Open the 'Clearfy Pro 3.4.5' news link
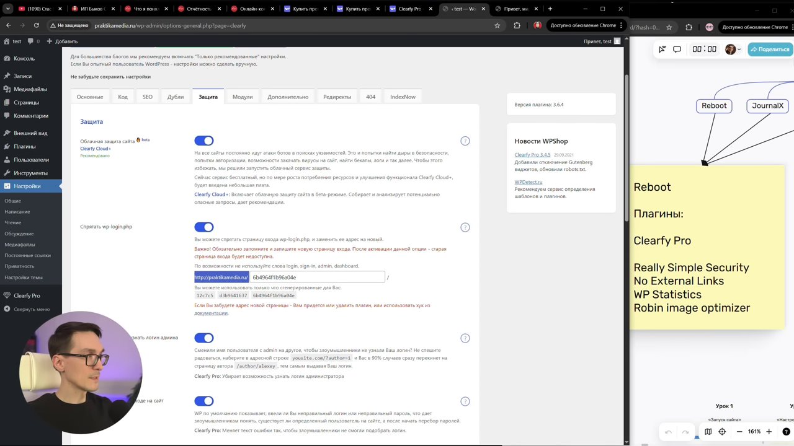Image resolution: width=794 pixels, height=446 pixels. click(x=532, y=155)
